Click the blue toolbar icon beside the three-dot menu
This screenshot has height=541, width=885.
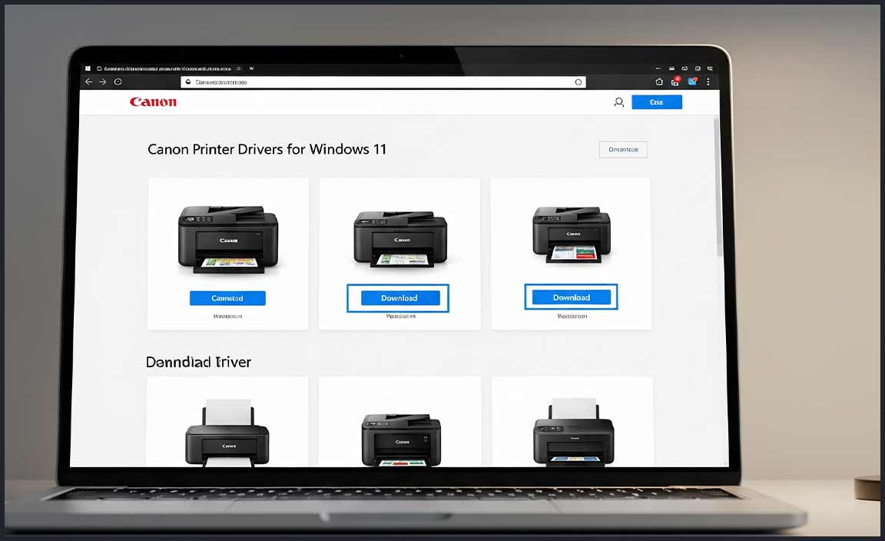click(x=692, y=81)
